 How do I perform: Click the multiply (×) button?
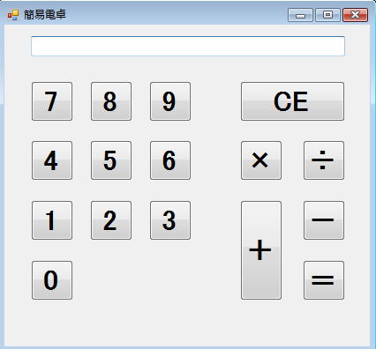click(261, 160)
